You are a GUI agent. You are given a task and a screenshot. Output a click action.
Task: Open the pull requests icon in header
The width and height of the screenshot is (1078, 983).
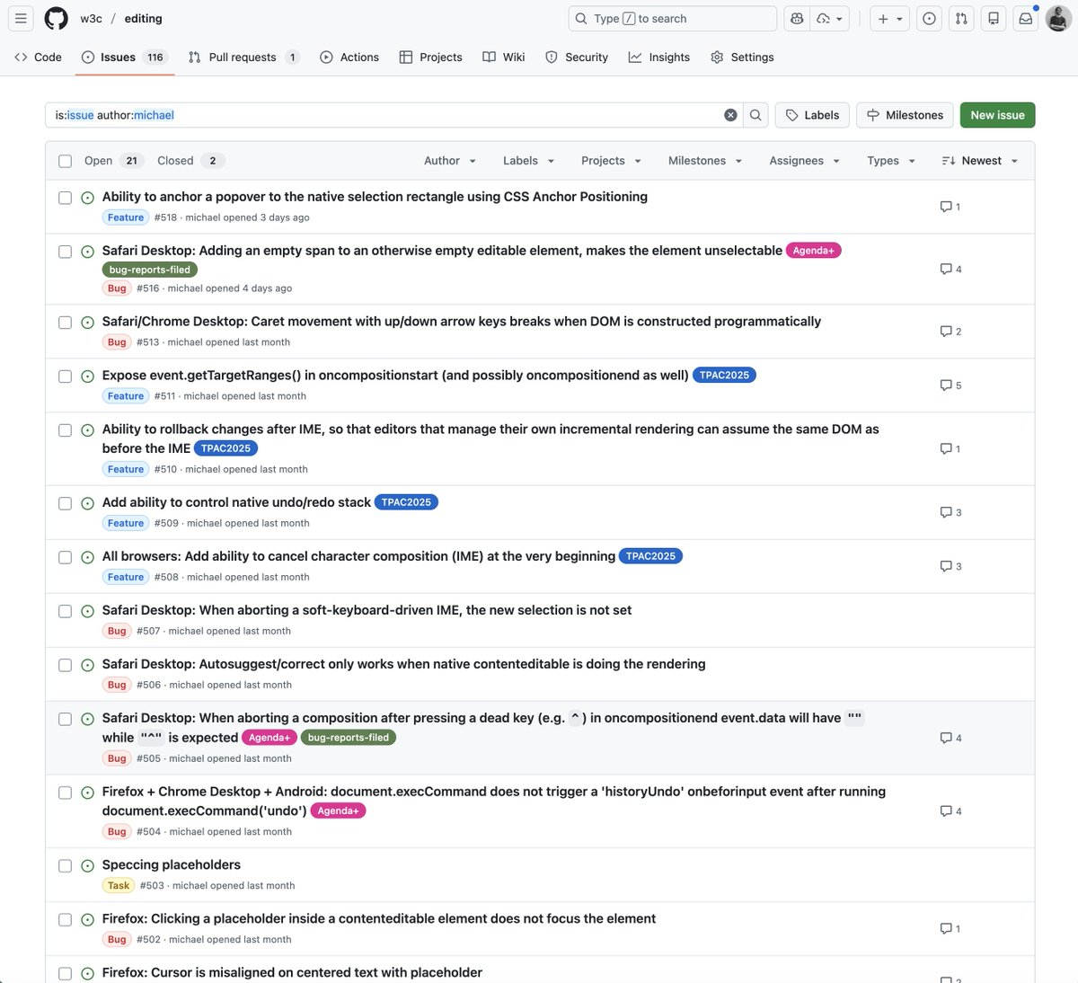[961, 18]
